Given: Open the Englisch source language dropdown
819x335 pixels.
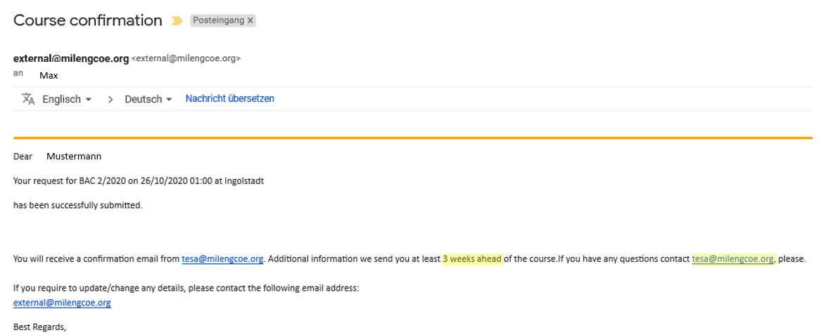Looking at the screenshot, I should click(67, 100).
